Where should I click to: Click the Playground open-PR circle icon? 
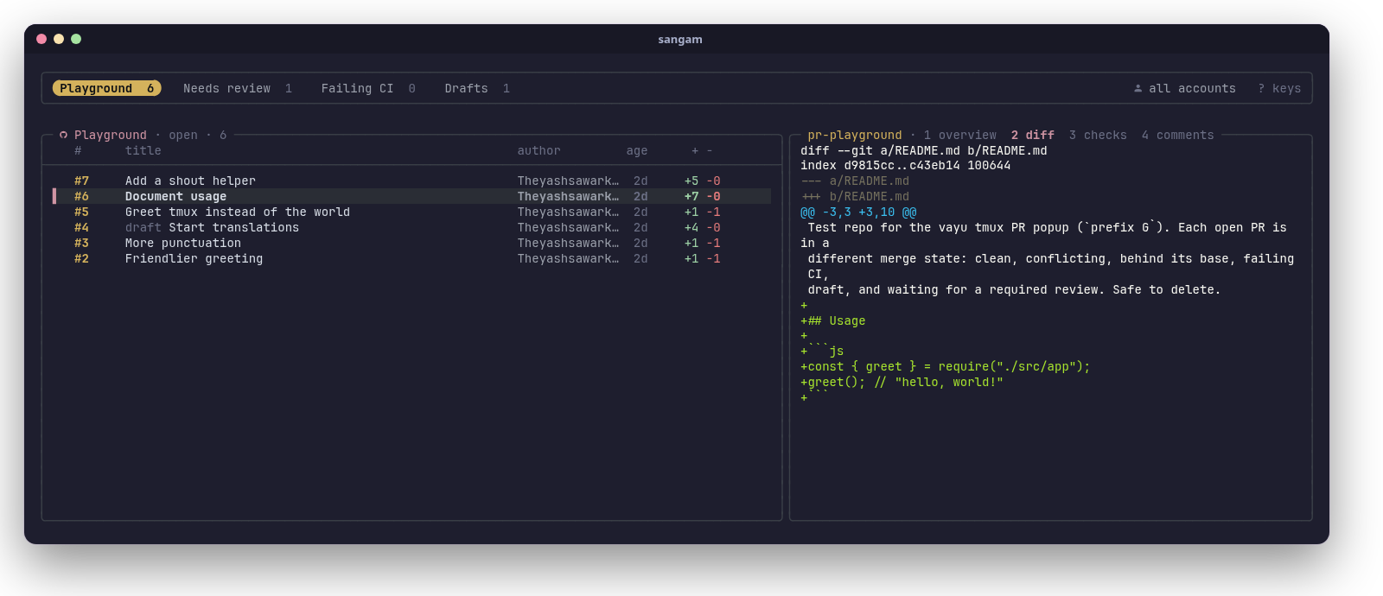point(63,135)
